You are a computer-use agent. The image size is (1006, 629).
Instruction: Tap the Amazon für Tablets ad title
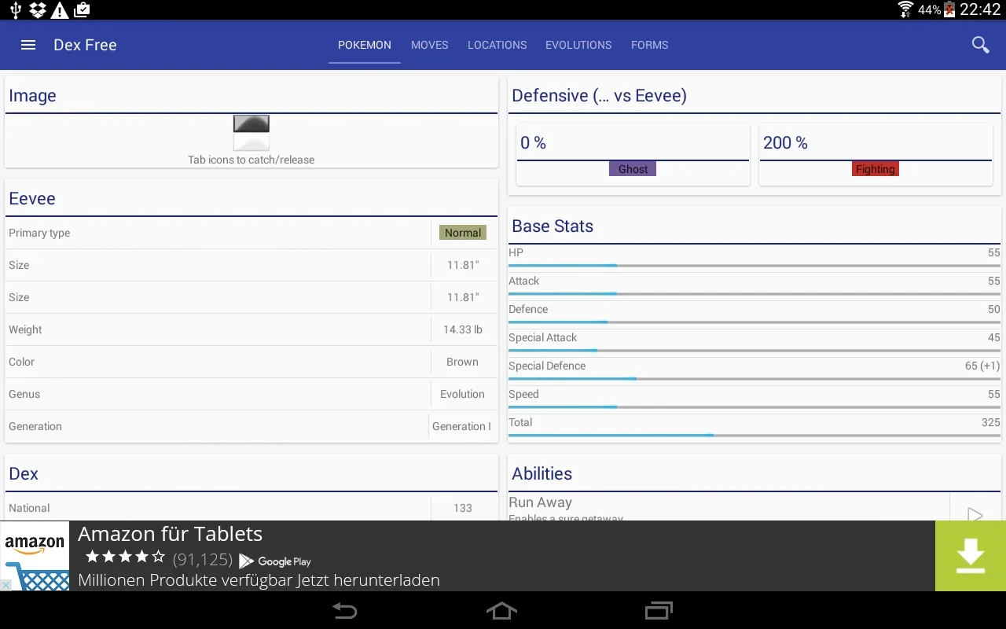[171, 534]
